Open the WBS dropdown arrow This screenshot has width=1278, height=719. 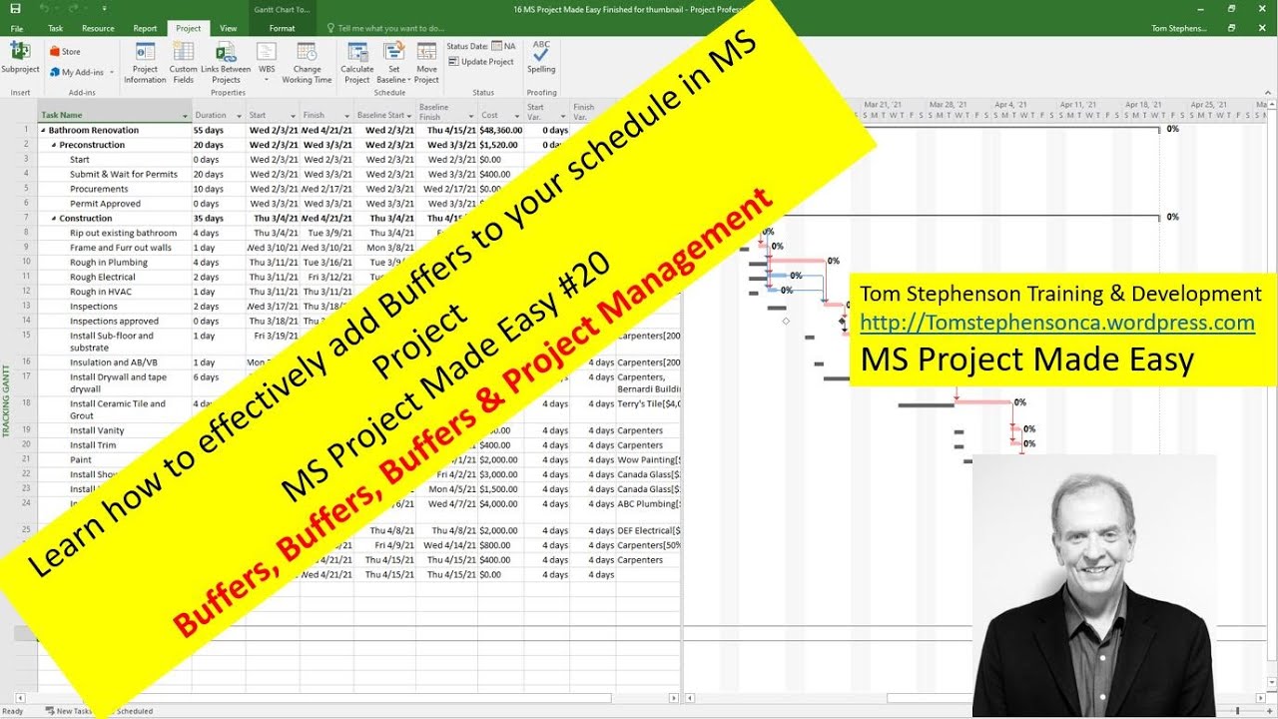pos(267,80)
